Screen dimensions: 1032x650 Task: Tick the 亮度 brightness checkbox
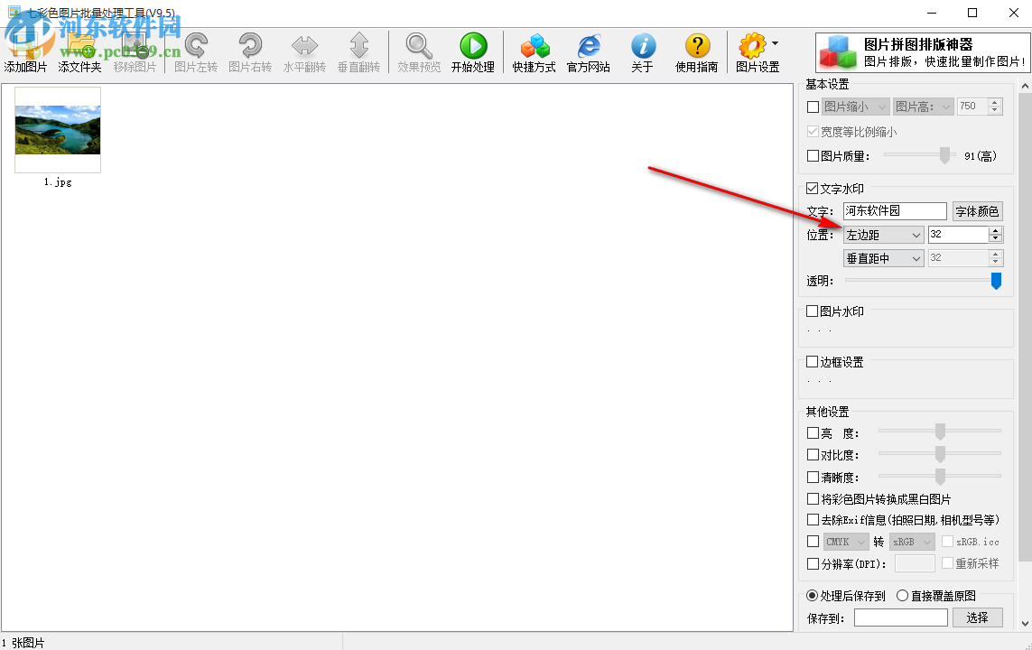[x=813, y=433]
